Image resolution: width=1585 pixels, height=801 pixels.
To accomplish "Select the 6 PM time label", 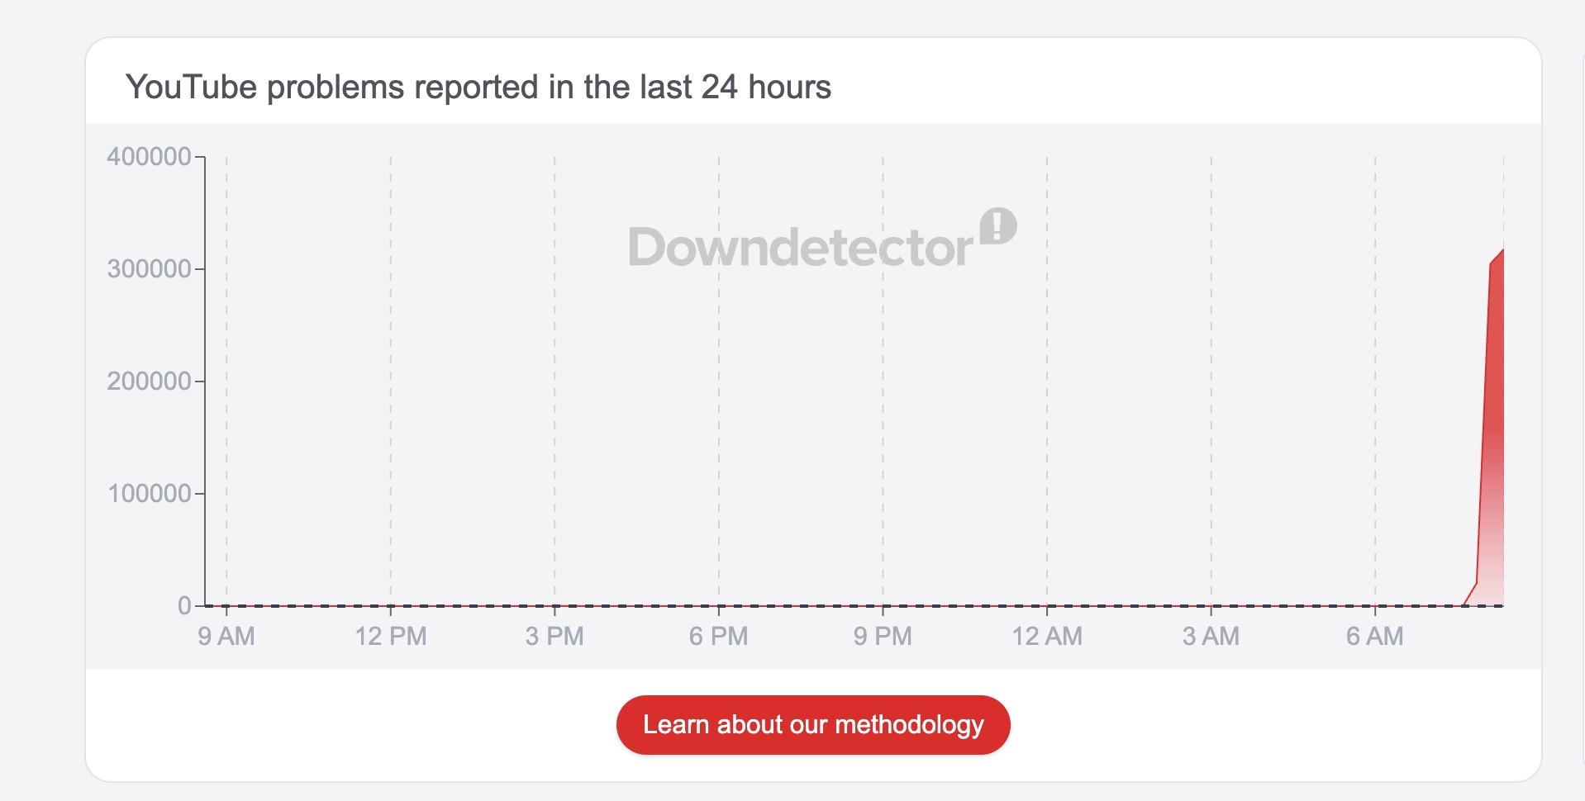I will click(718, 636).
